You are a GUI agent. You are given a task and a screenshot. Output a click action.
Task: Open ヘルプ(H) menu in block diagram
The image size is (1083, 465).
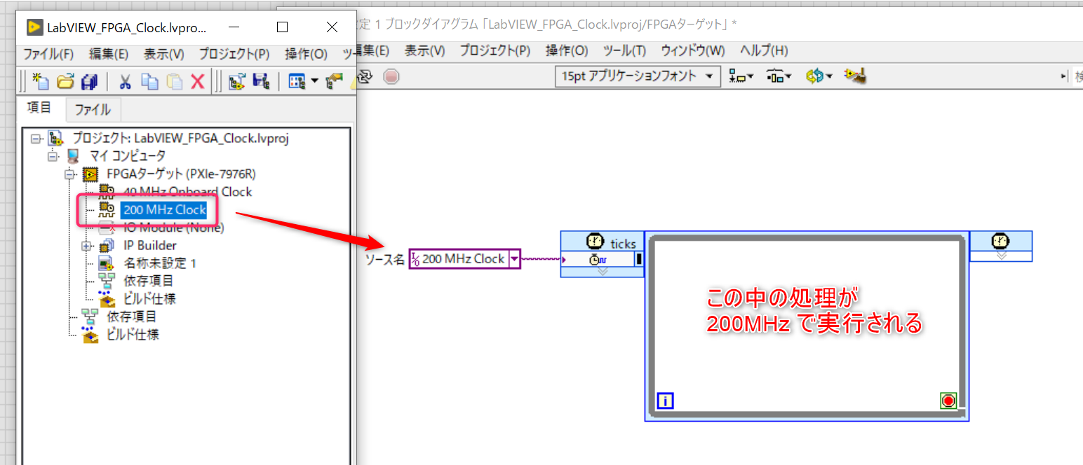coord(764,50)
